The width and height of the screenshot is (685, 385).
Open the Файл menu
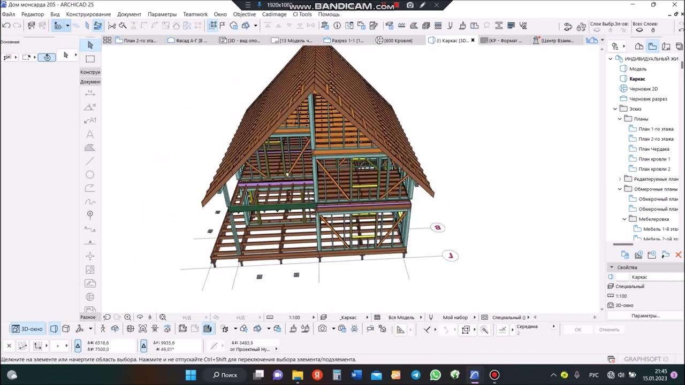point(8,14)
